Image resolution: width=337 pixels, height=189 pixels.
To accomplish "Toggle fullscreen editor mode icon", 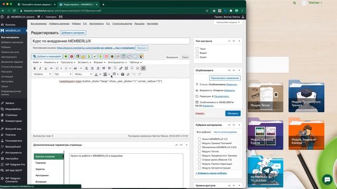I will (x=137, y=68).
